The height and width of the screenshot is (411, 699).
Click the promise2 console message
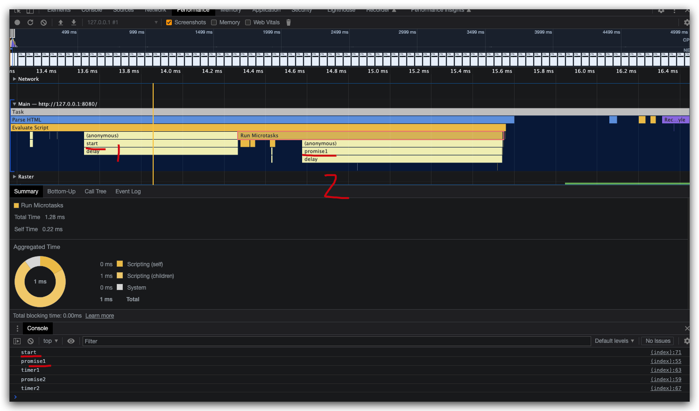coord(33,380)
